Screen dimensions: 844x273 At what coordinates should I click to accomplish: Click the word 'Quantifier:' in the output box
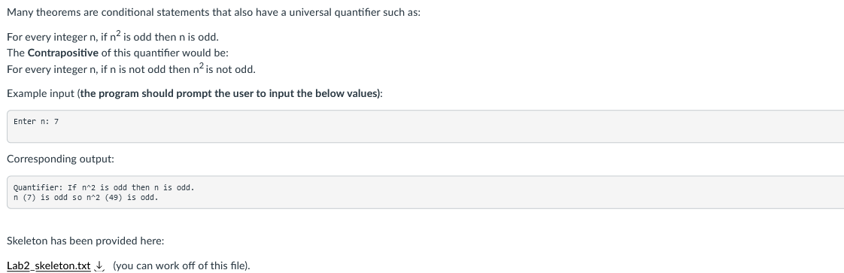[x=38, y=187]
